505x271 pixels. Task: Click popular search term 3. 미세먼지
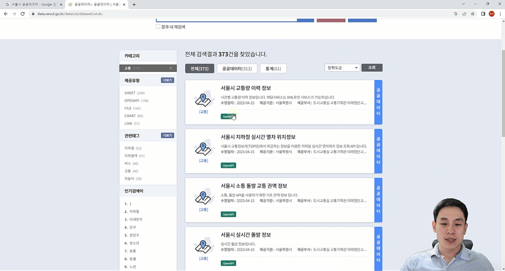(x=133, y=219)
